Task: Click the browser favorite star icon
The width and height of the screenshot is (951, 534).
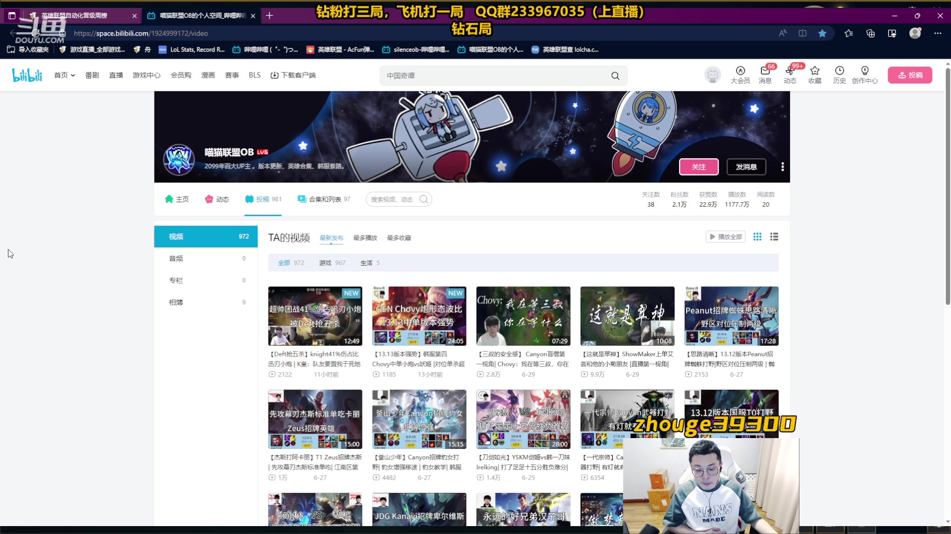Action: (822, 33)
